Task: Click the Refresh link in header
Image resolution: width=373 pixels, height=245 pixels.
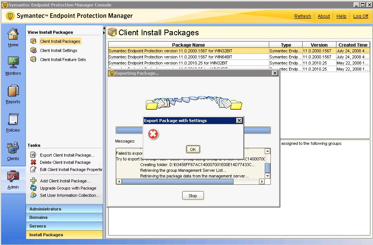Action: (302, 16)
